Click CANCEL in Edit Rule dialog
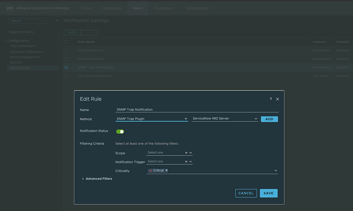Image resolution: width=353 pixels, height=211 pixels. [246, 193]
